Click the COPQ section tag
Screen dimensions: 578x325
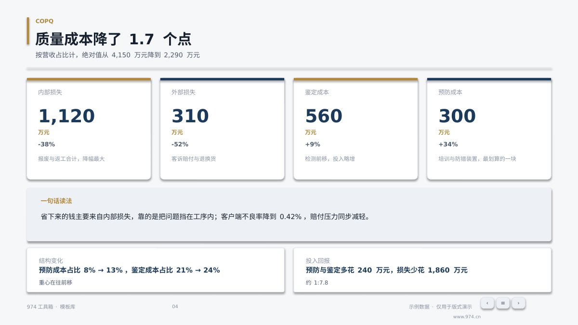pos(44,21)
